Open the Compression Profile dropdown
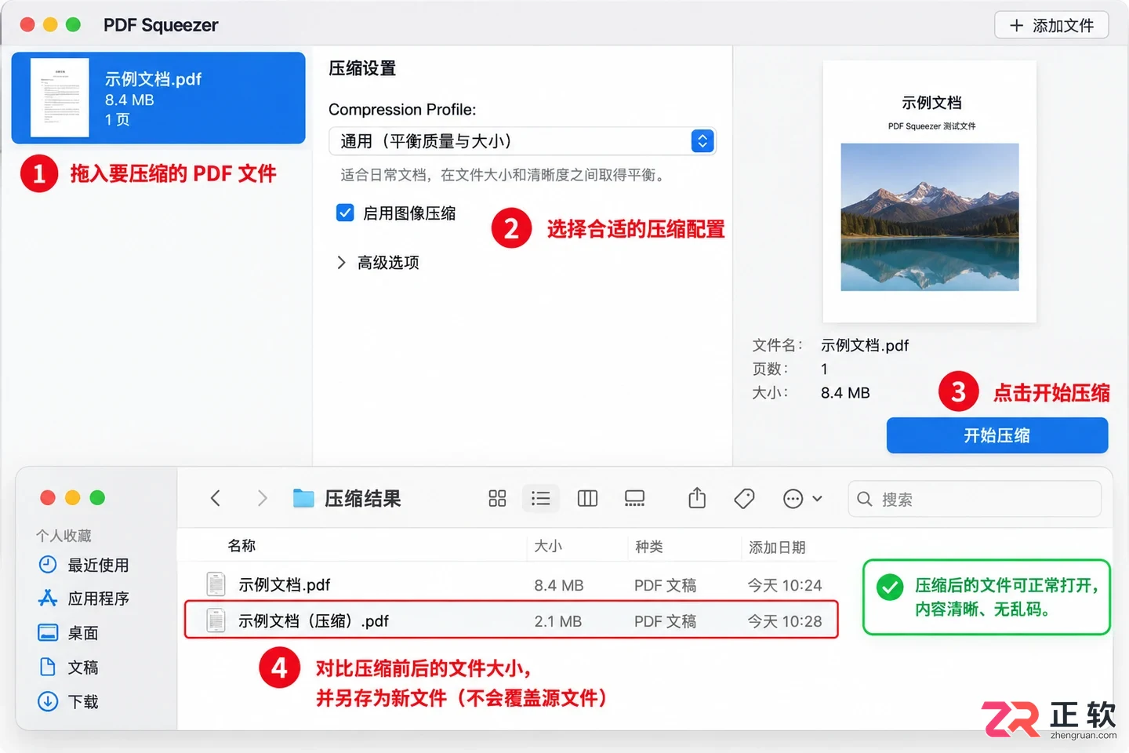Screen dimensions: 1129x753 click(522, 141)
